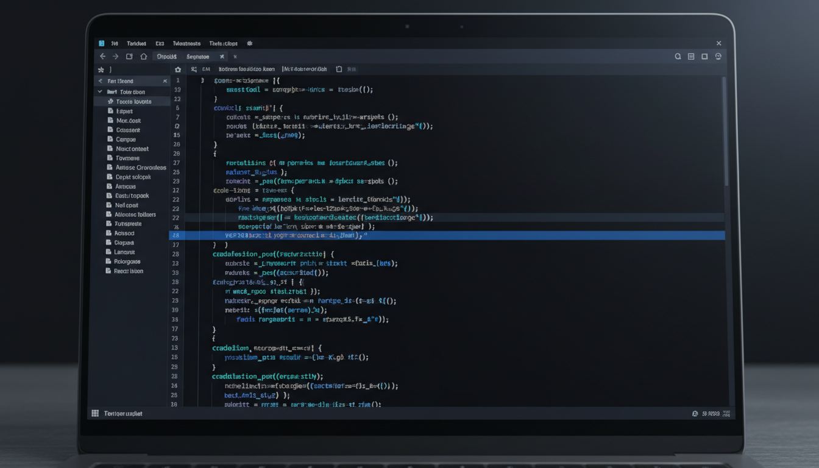Click the grid icon in the status bar

click(95, 413)
